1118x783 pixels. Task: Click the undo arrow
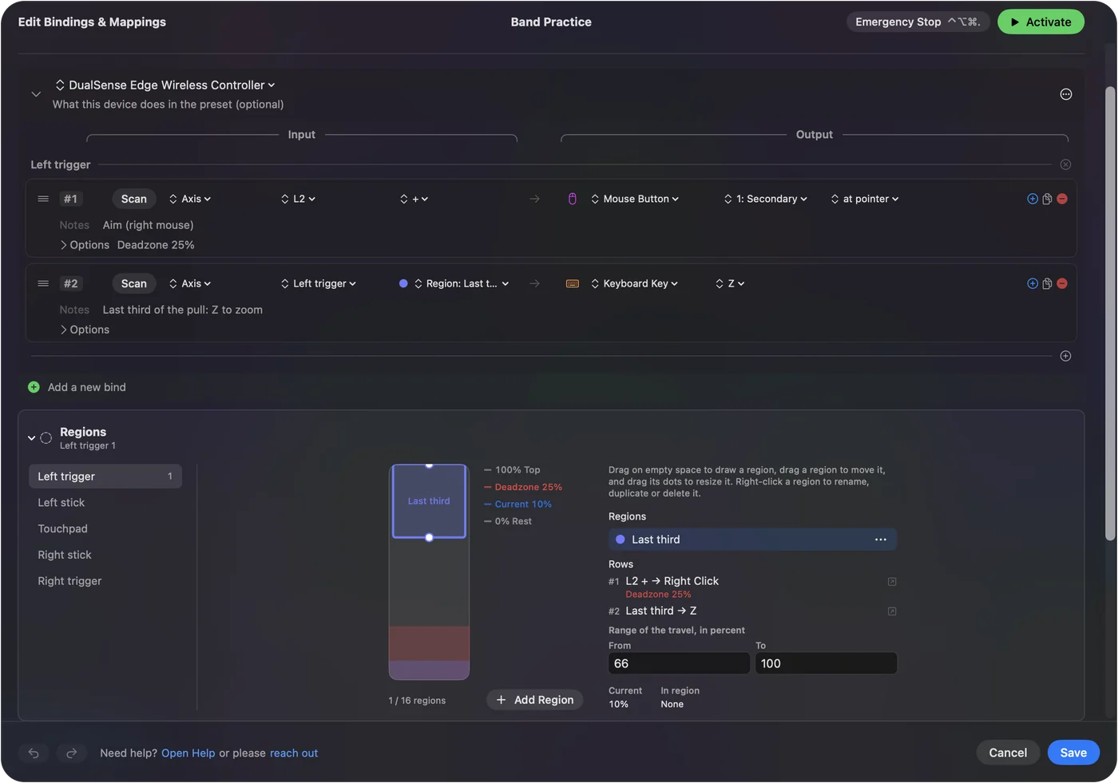tap(34, 753)
